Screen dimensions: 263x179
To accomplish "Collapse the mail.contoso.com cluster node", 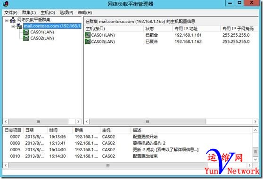I will tap(13, 26).
